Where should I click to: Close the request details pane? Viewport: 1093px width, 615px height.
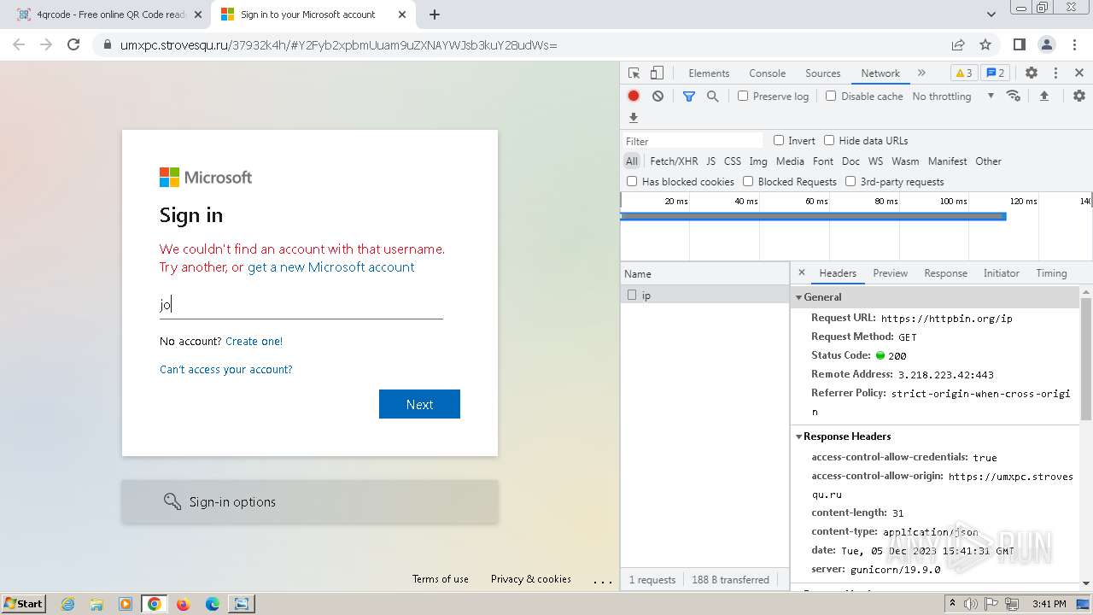tap(801, 273)
